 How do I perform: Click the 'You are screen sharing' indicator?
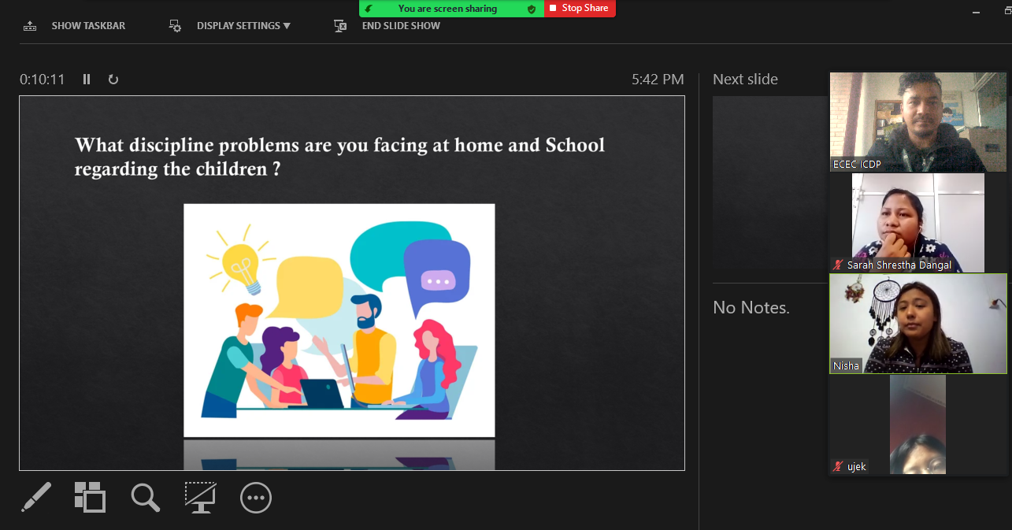(447, 9)
